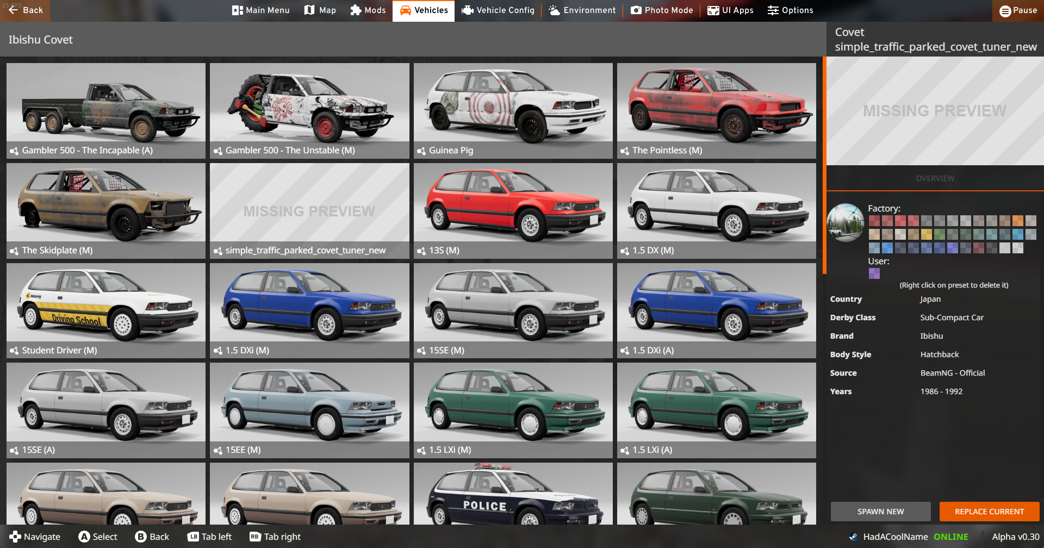The height and width of the screenshot is (548, 1044).
Task: Click the circular environment preview image
Action: (x=846, y=222)
